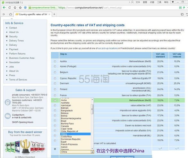Select the radio button beside the country dropdown

(55, 149)
